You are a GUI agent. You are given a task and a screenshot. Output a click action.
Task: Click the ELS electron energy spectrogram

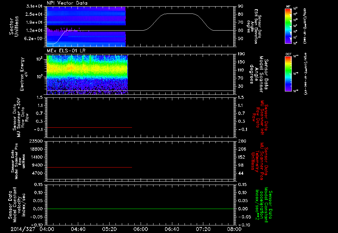click(87, 75)
